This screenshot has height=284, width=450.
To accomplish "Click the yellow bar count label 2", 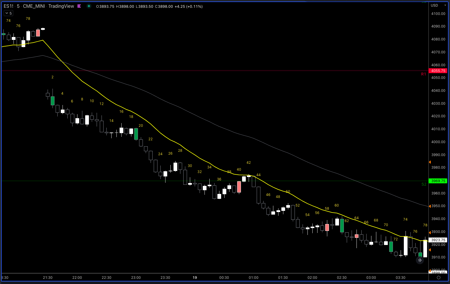I will 52,77.
